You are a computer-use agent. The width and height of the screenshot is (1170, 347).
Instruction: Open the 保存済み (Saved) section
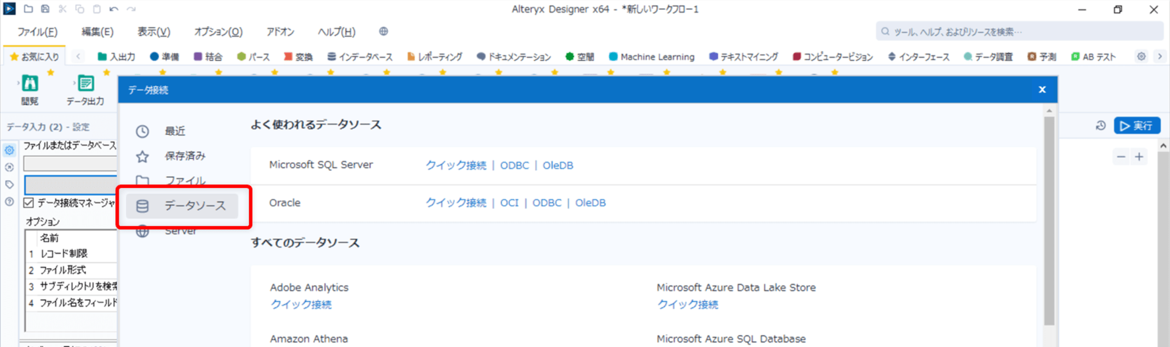tap(184, 156)
